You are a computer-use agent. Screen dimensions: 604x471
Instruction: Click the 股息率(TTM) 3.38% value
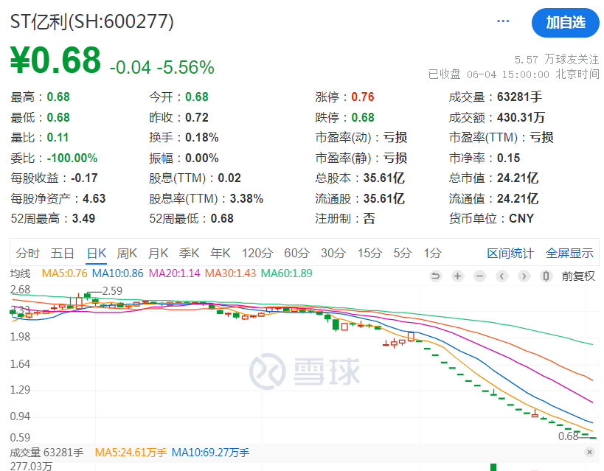tap(246, 199)
